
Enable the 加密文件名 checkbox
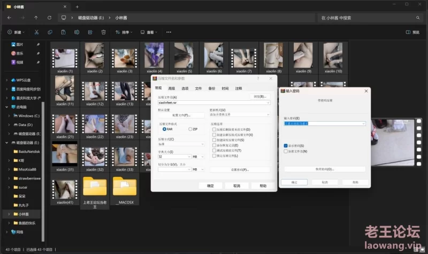(x=286, y=151)
